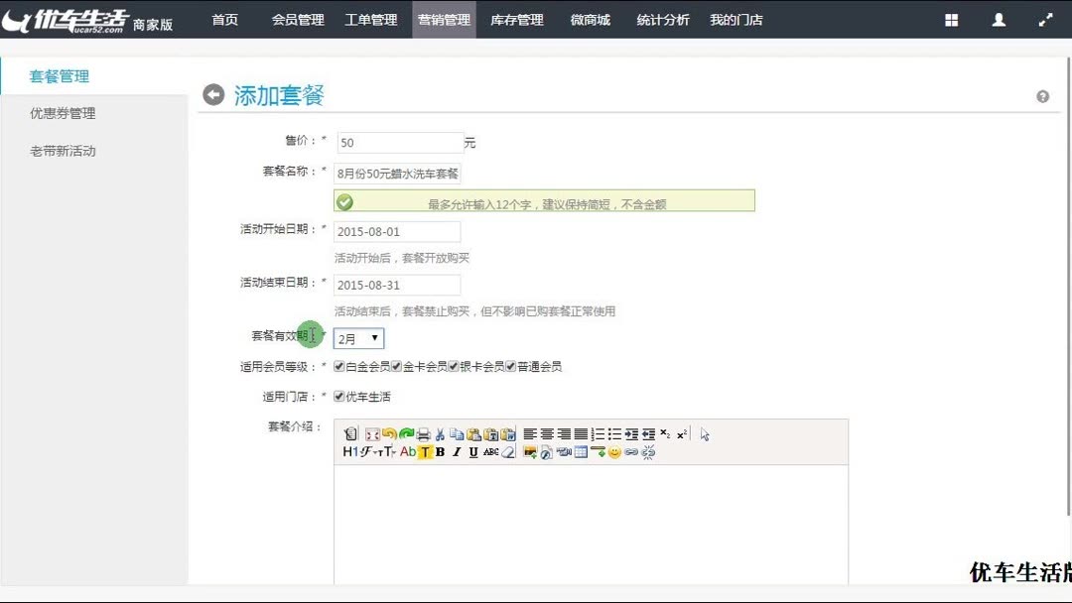The width and height of the screenshot is (1072, 603).
Task: Click the back arrow next to 添加套餐
Action: coord(213,94)
